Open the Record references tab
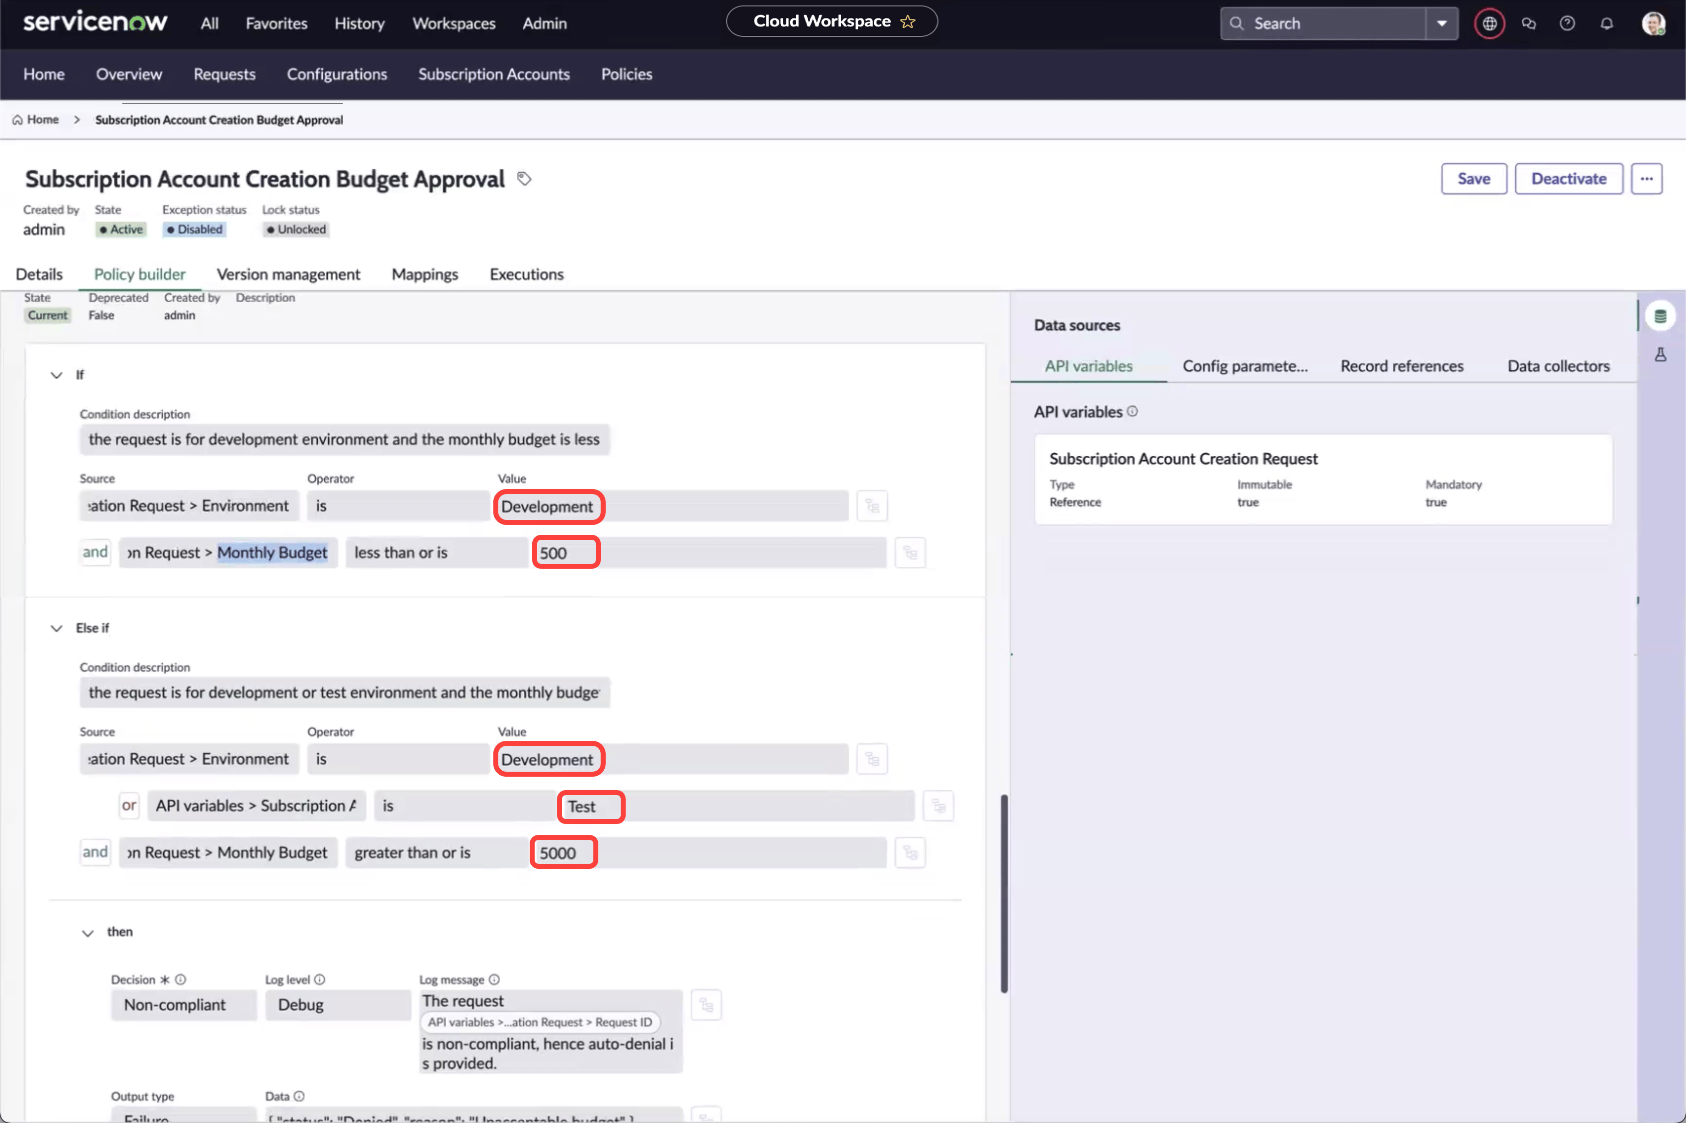Screen dimensions: 1686x1123 (1402, 366)
